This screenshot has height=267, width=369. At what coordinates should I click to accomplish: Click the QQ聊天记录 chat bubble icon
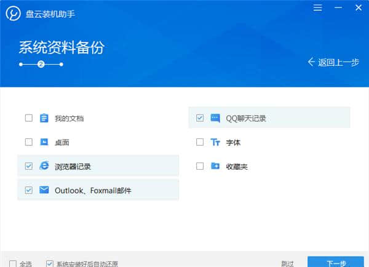215,118
